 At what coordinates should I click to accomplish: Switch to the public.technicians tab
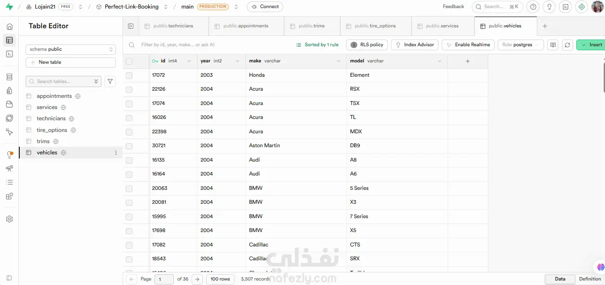[173, 26]
